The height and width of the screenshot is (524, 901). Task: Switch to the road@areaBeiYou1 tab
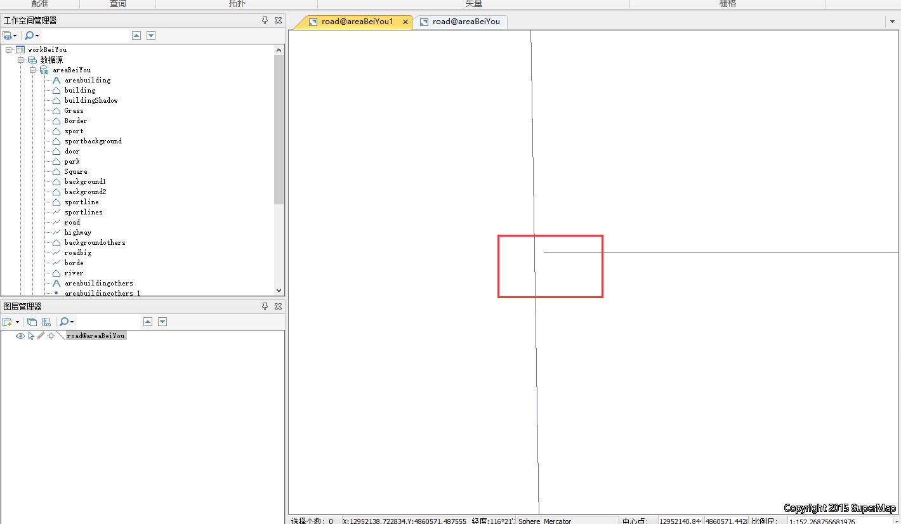coord(357,22)
